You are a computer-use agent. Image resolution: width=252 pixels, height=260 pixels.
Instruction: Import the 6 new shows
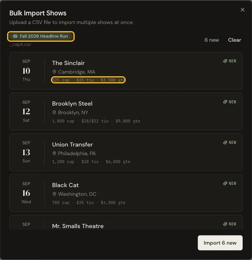point(220,243)
